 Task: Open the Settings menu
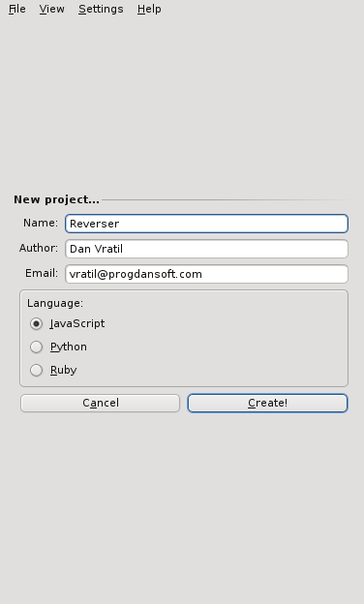pyautogui.click(x=101, y=9)
